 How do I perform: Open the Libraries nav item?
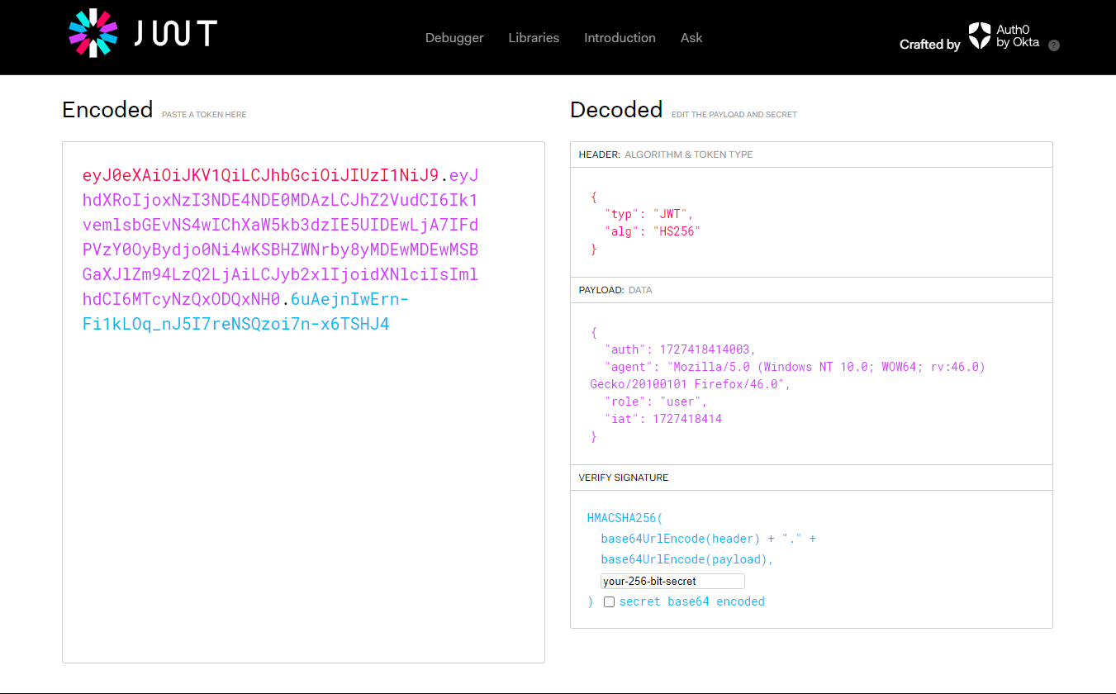[534, 38]
